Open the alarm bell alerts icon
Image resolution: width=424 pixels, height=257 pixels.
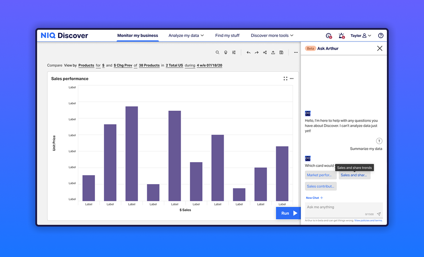[342, 36]
